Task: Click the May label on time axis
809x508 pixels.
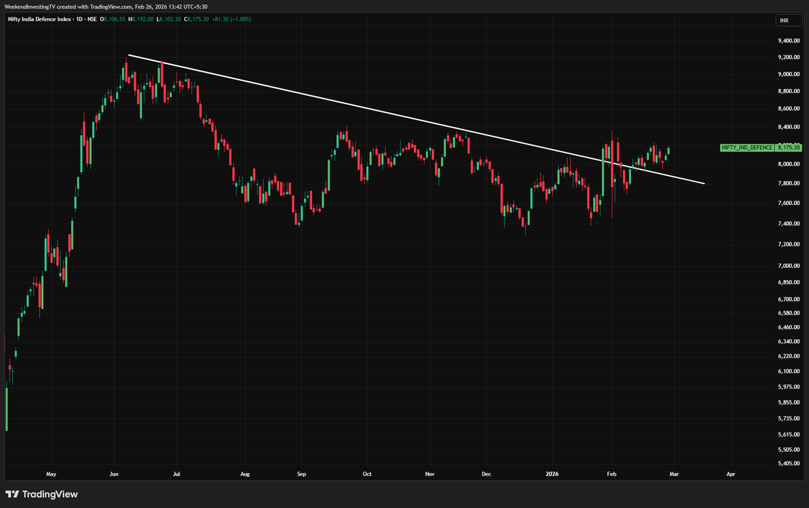Action: coord(52,474)
